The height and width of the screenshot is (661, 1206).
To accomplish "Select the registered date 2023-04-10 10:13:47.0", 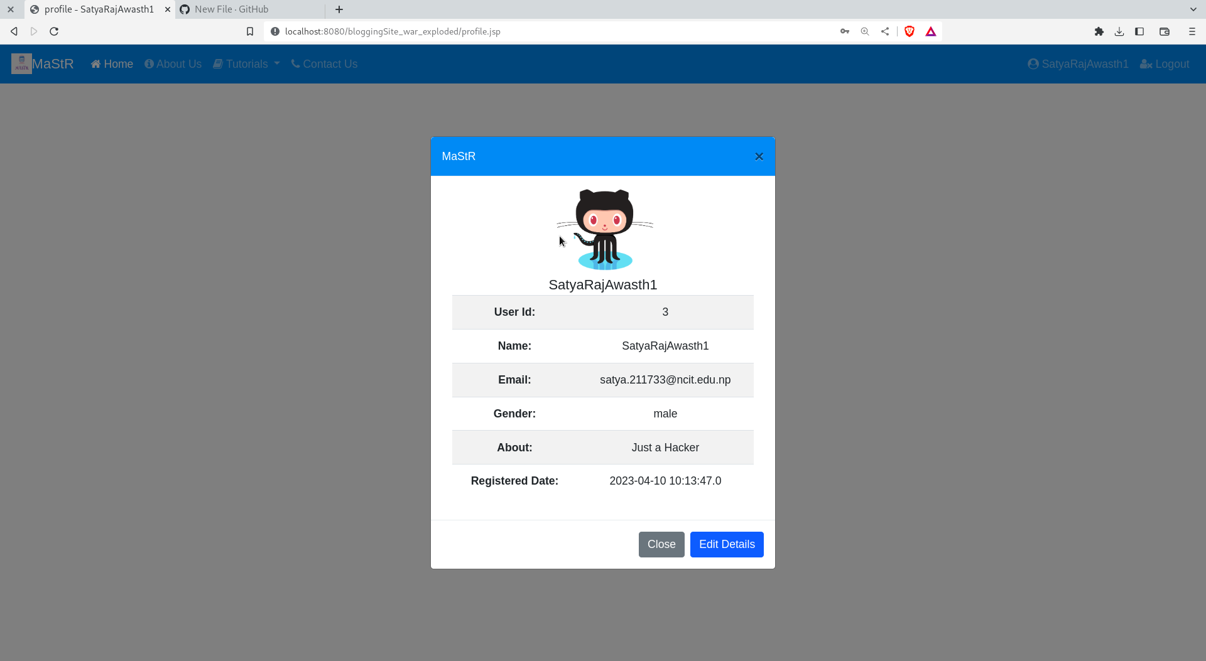I will point(665,481).
